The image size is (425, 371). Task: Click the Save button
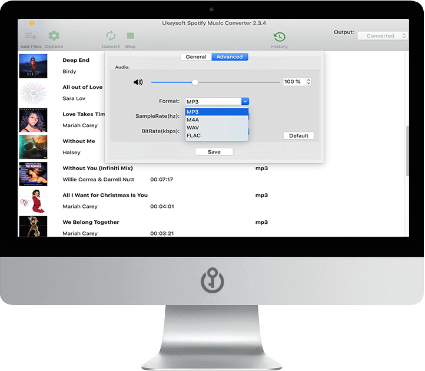(x=214, y=152)
